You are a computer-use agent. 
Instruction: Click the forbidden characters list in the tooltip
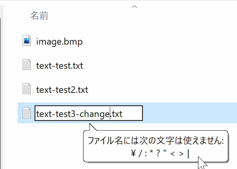(160, 153)
